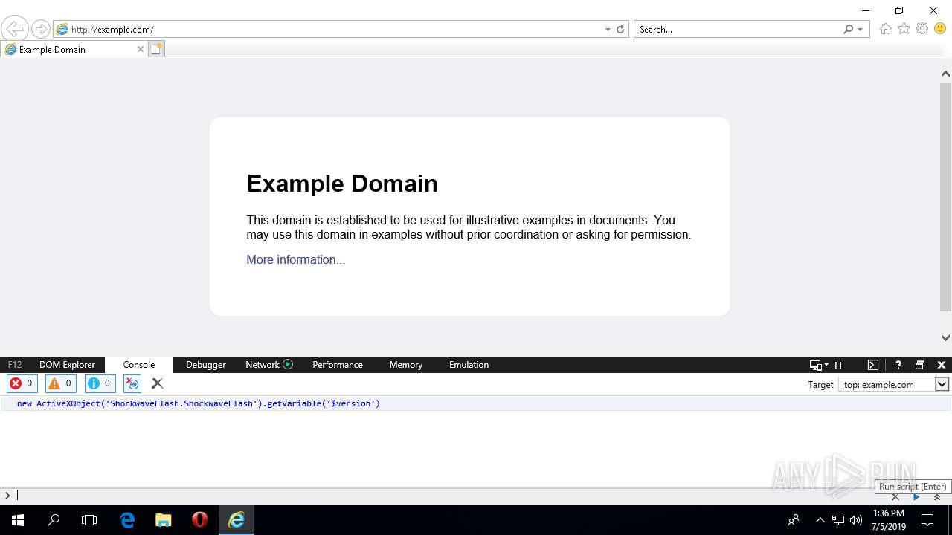Click the magnifier search icon

tap(849, 30)
